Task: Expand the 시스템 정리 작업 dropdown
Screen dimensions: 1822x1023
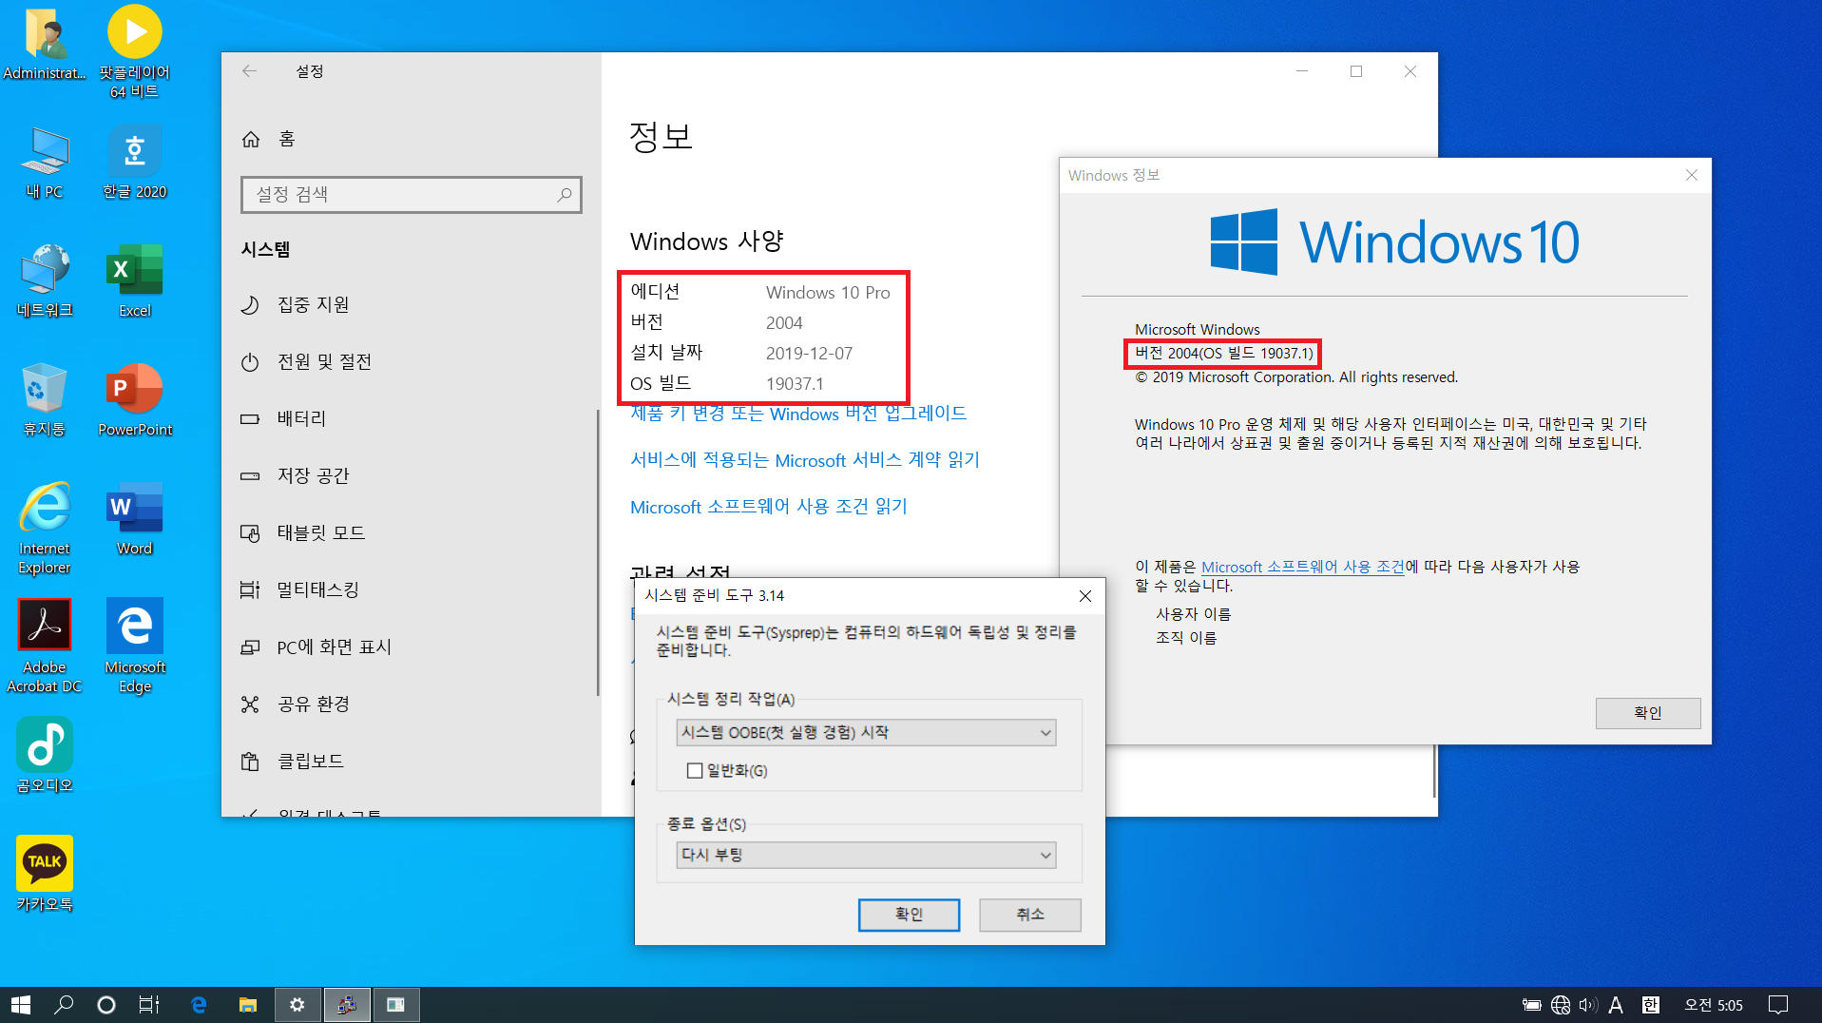Action: pyautogui.click(x=866, y=733)
